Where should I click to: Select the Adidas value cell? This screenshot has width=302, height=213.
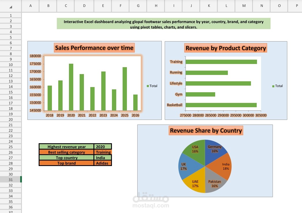click(103, 163)
